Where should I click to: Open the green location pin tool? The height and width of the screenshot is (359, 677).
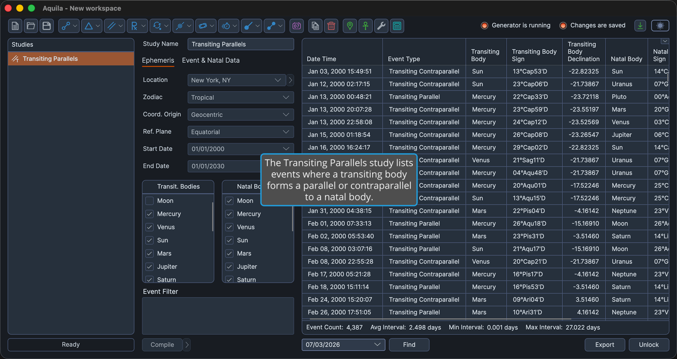(350, 26)
